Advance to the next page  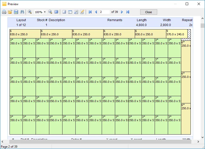click(122, 12)
